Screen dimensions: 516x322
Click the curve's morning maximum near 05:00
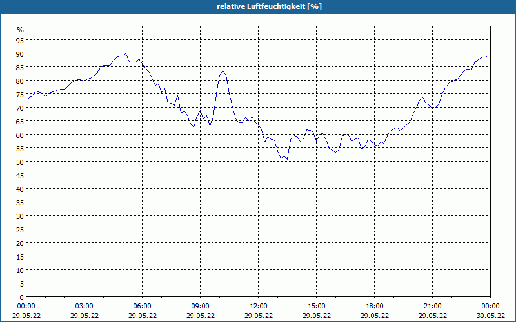click(x=126, y=53)
